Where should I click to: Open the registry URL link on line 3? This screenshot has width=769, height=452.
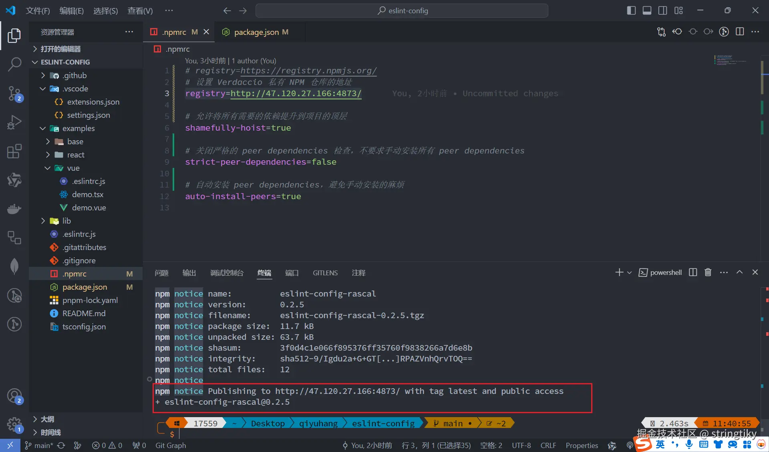(296, 93)
